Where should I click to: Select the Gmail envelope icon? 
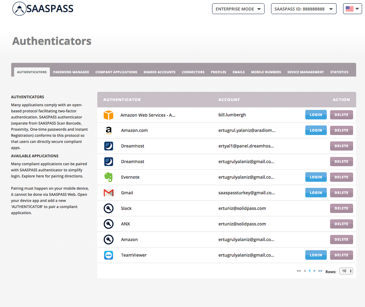[x=108, y=192]
